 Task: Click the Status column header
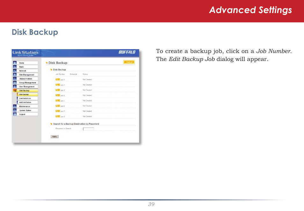coord(85,74)
